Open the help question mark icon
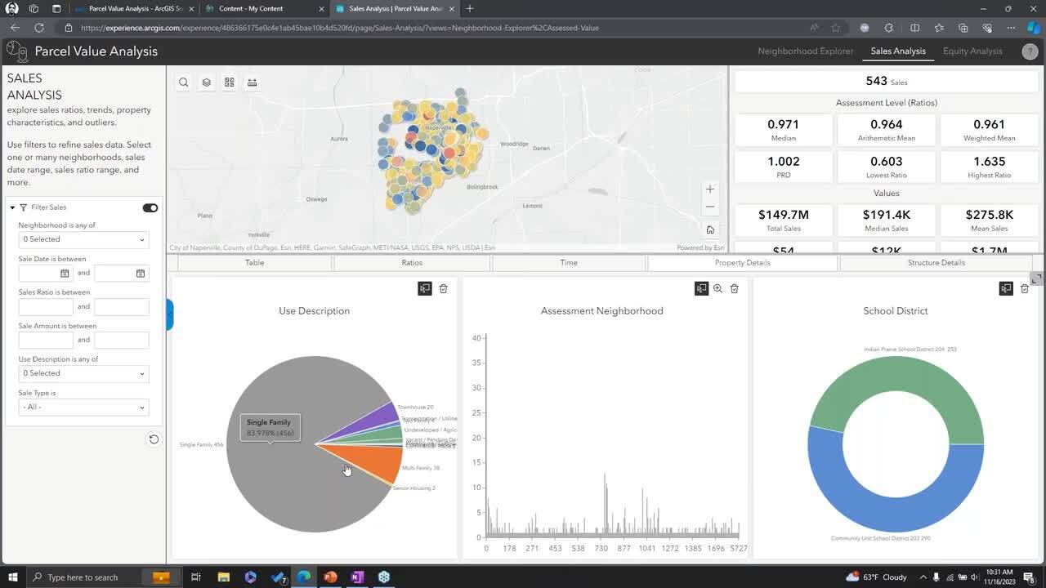The image size is (1046, 588). point(1030,51)
